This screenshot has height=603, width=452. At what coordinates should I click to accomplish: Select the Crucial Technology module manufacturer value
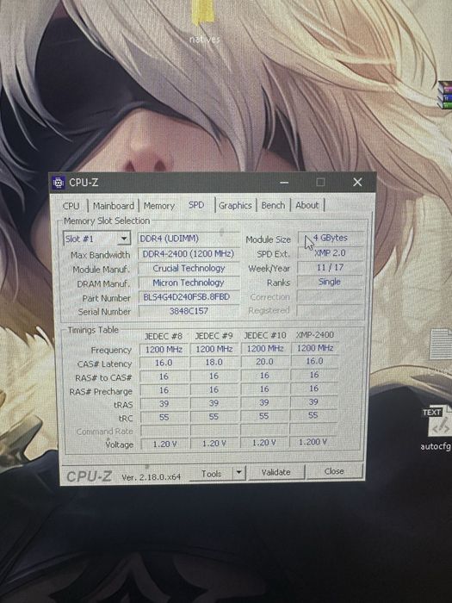189,269
